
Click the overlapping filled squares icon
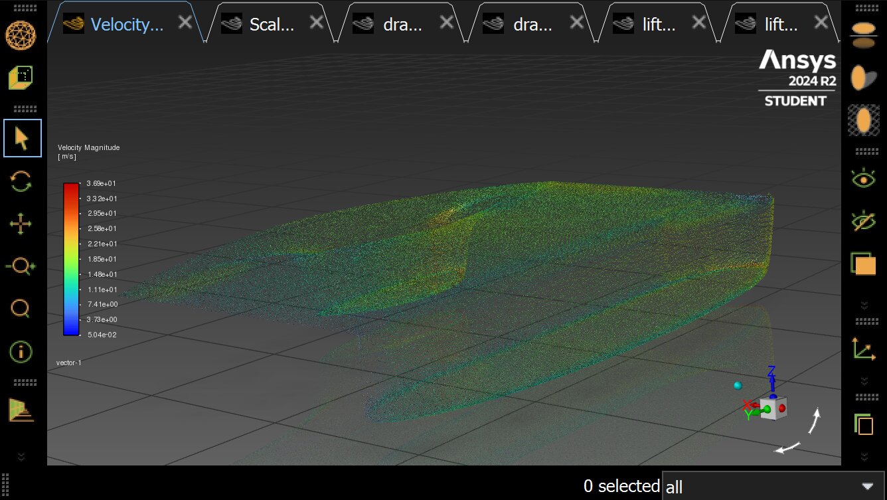864,264
